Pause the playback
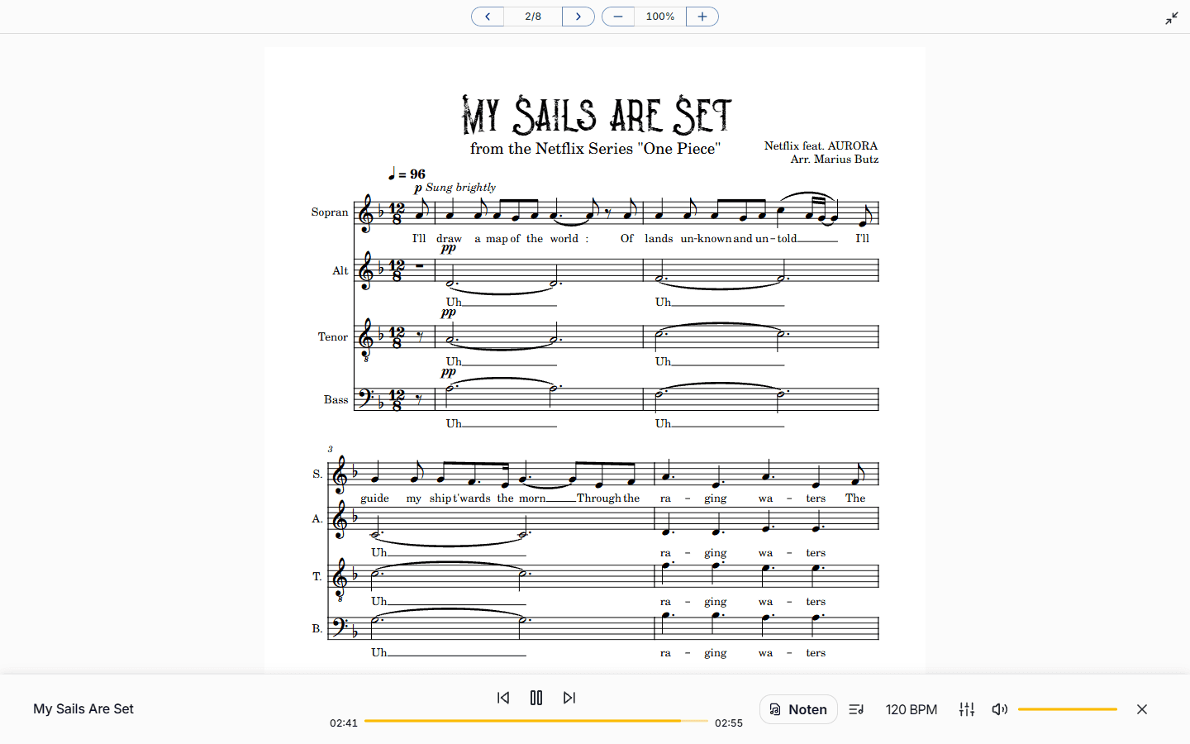The width and height of the screenshot is (1190, 744). pos(536,698)
